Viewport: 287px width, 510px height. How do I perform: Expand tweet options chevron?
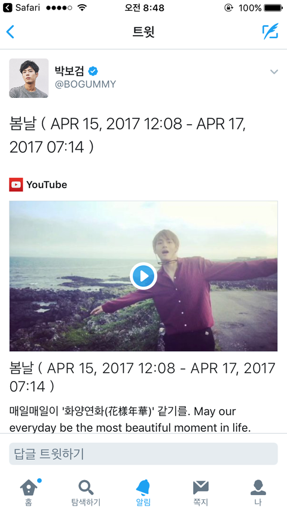[x=274, y=72]
